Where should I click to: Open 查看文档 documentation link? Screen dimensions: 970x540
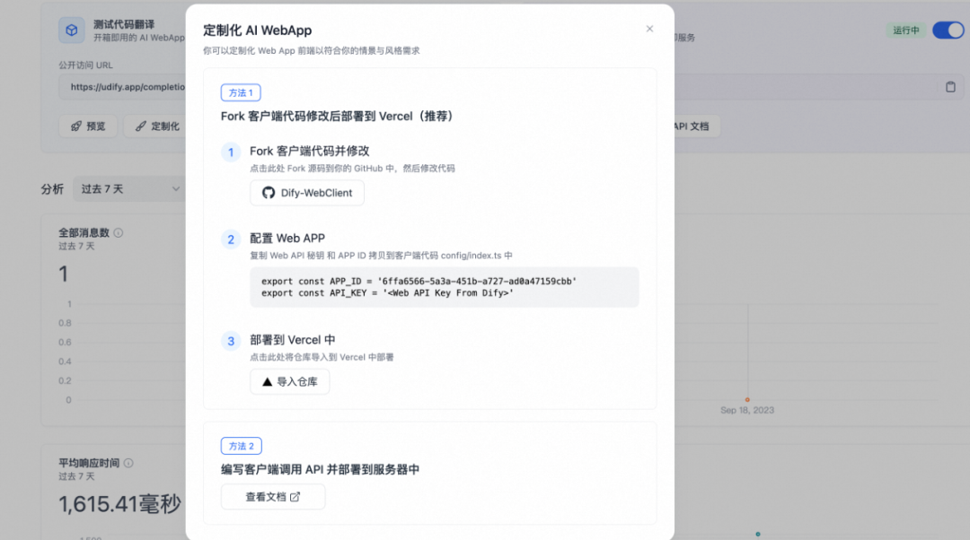click(x=273, y=497)
